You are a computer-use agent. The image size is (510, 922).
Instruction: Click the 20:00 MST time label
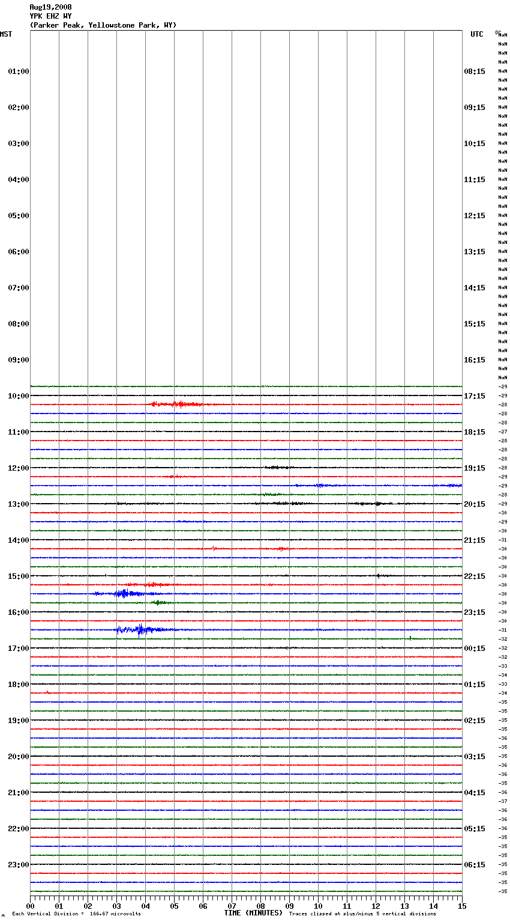click(x=19, y=757)
